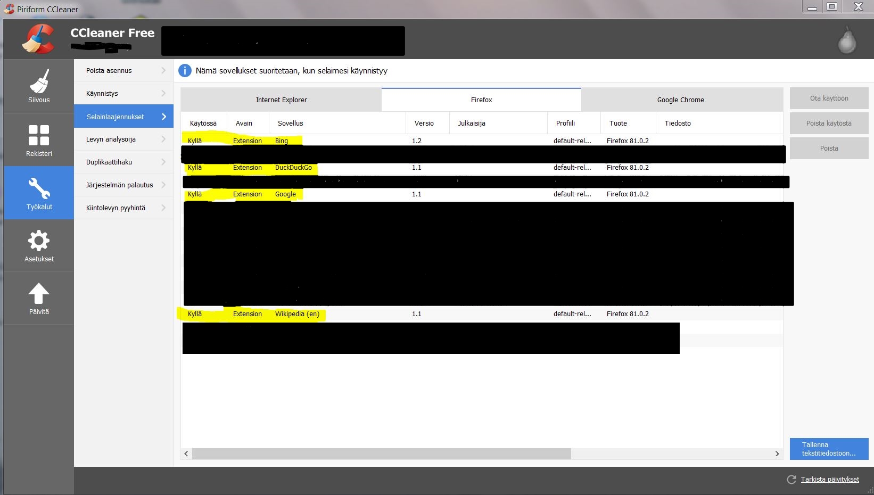This screenshot has width=874, height=495.
Task: Open Käynnistys startup tool
Action: tap(123, 93)
